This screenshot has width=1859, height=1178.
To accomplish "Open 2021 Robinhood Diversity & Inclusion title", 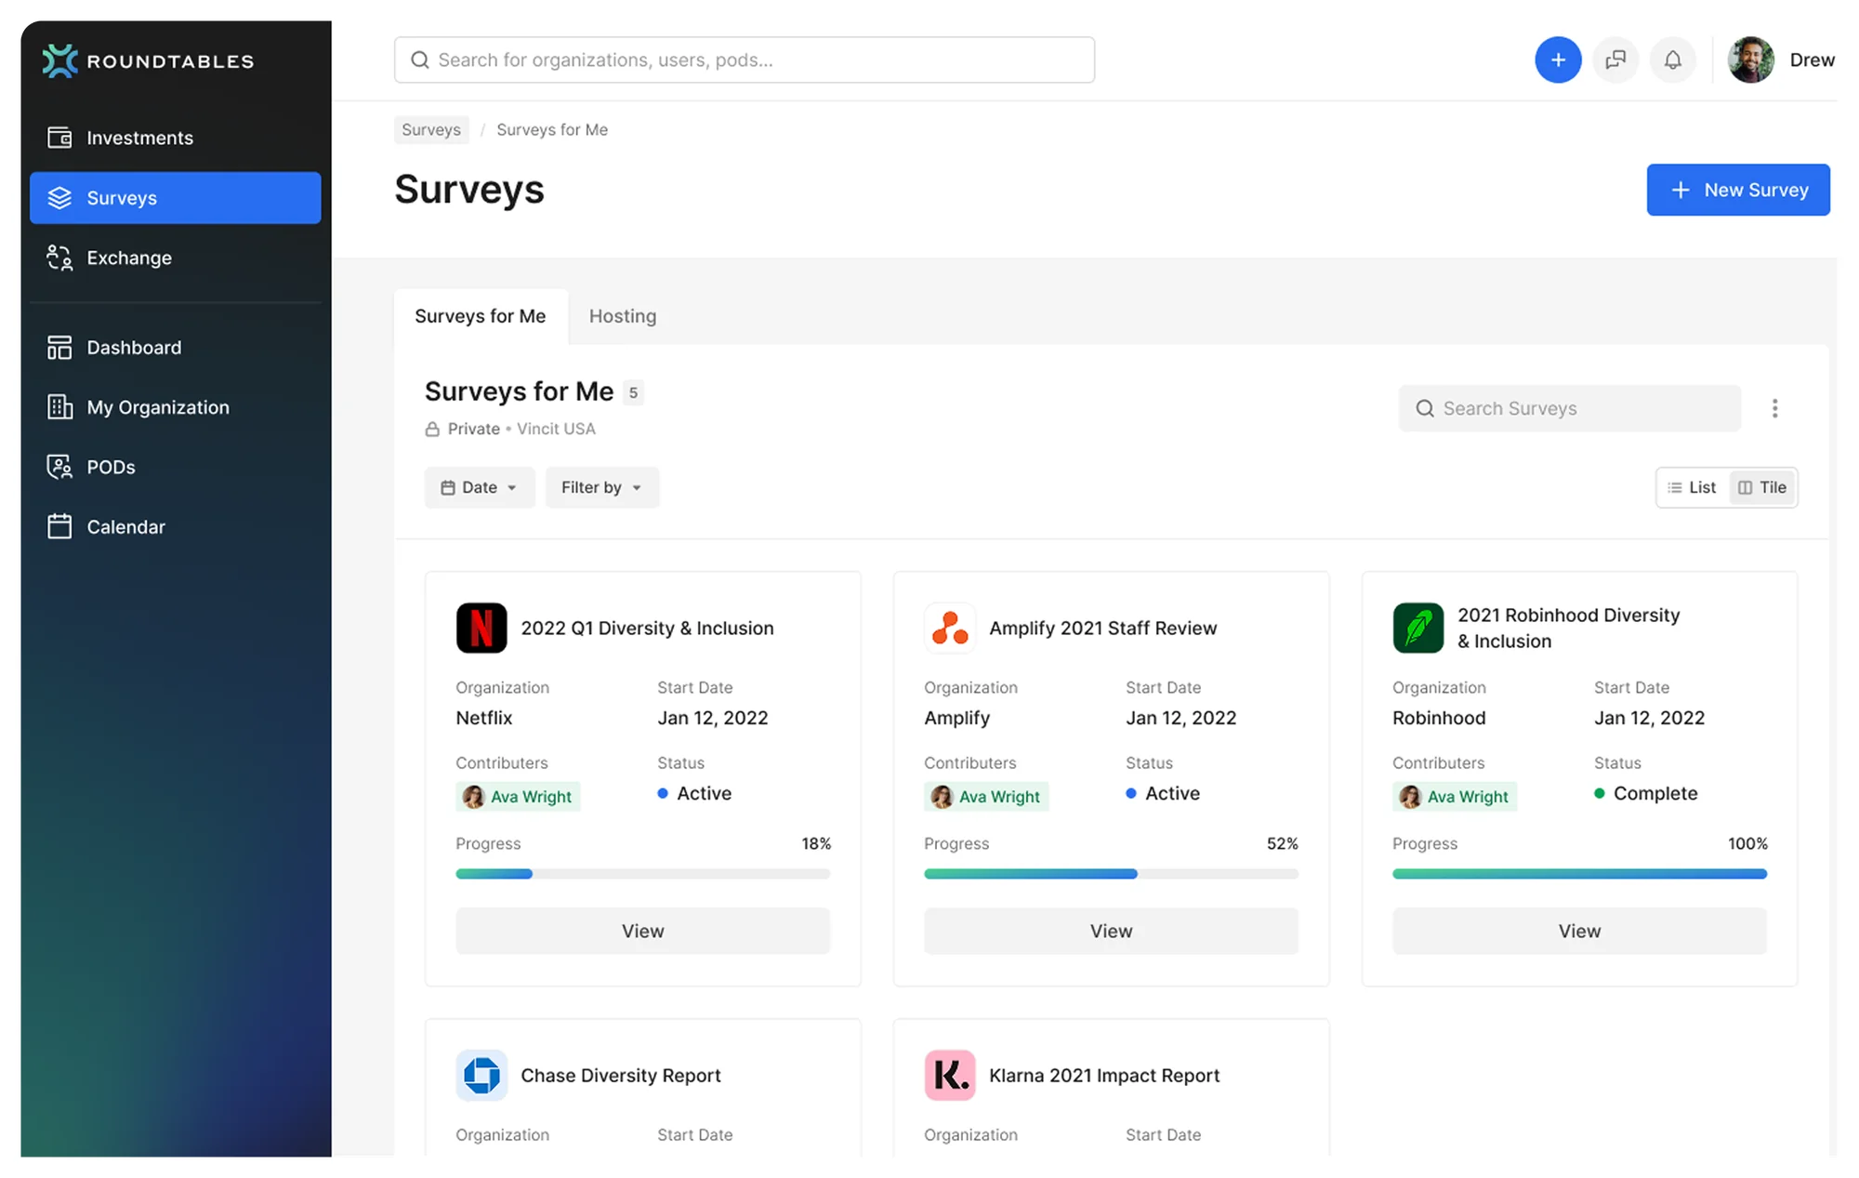I will [x=1568, y=628].
